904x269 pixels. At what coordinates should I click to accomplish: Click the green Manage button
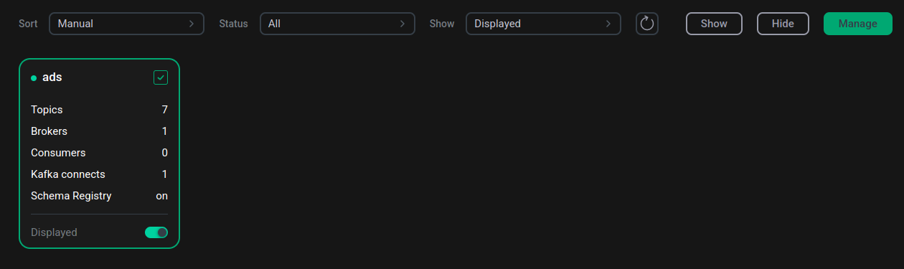(x=858, y=24)
